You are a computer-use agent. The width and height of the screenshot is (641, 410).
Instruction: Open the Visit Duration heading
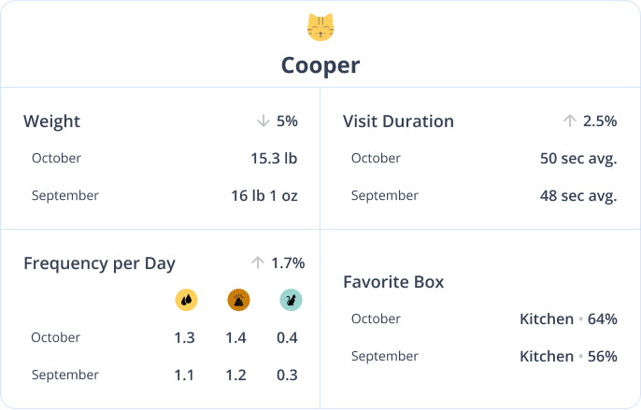click(x=398, y=121)
